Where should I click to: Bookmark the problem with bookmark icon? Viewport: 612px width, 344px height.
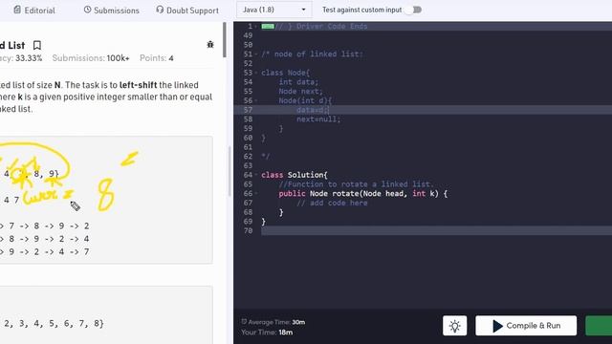click(x=36, y=45)
